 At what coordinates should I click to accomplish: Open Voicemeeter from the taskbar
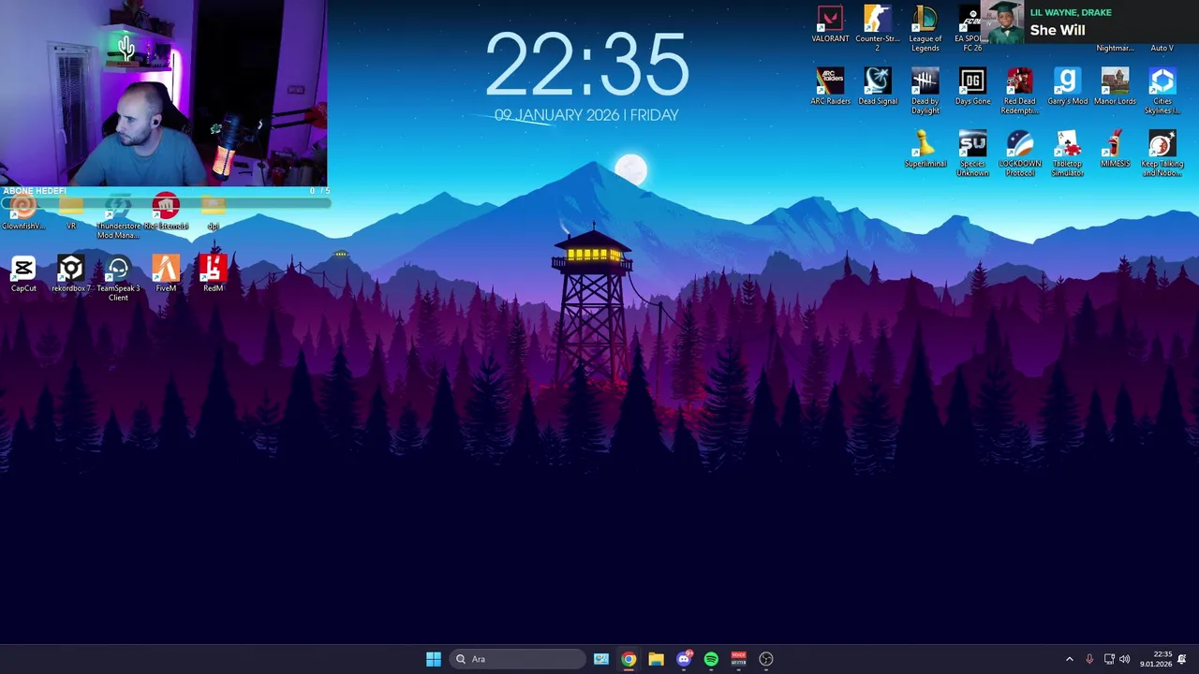[738, 659]
